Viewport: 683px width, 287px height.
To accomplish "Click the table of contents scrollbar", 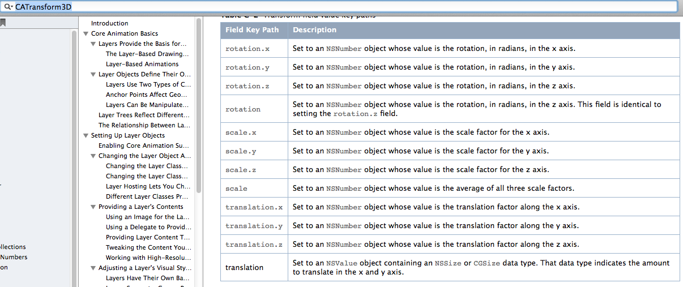I will [x=199, y=108].
